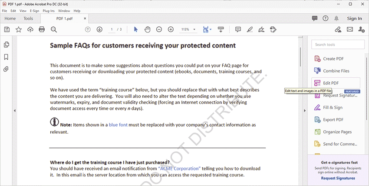Open the Plug-Ins menu
The height and width of the screenshot is (186, 369).
[x=49, y=11]
